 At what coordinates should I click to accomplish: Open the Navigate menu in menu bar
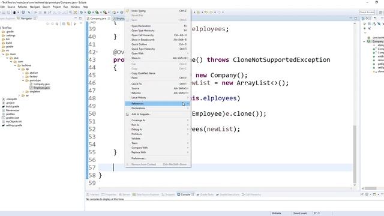click(35, 7)
